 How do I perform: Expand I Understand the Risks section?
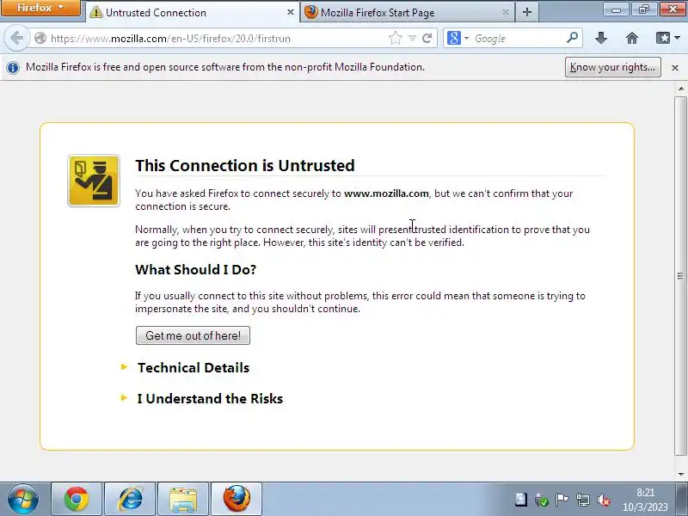click(210, 399)
